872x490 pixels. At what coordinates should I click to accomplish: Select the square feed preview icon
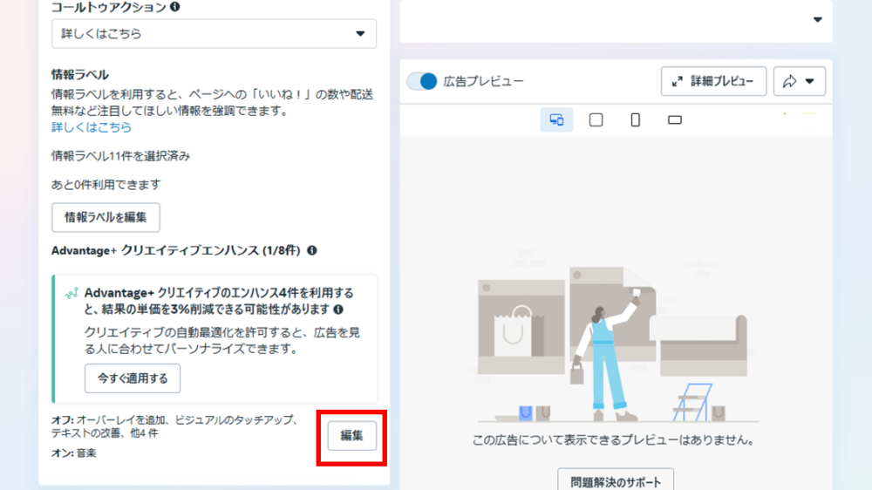tap(596, 119)
